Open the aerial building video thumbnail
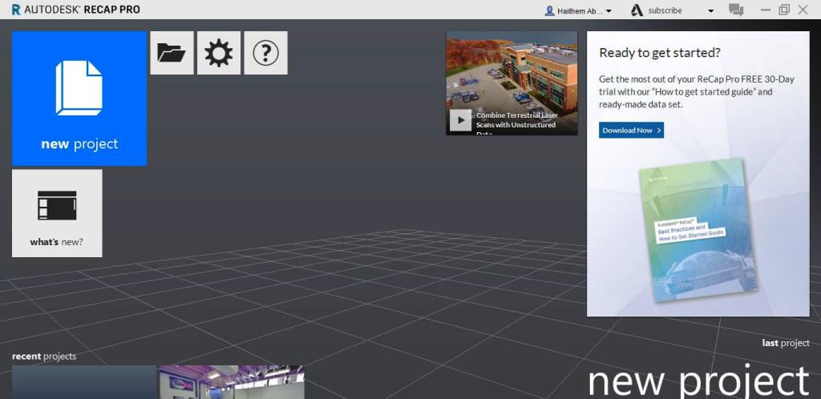The width and height of the screenshot is (821, 399). [x=512, y=83]
